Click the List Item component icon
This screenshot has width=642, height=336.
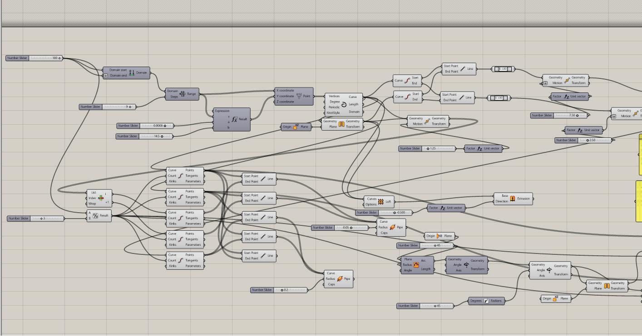click(100, 198)
